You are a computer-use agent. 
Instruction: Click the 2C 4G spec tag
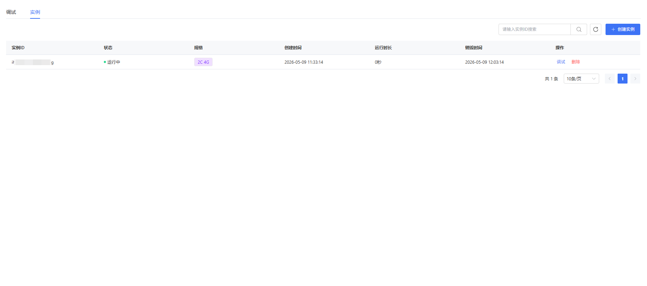click(x=203, y=62)
